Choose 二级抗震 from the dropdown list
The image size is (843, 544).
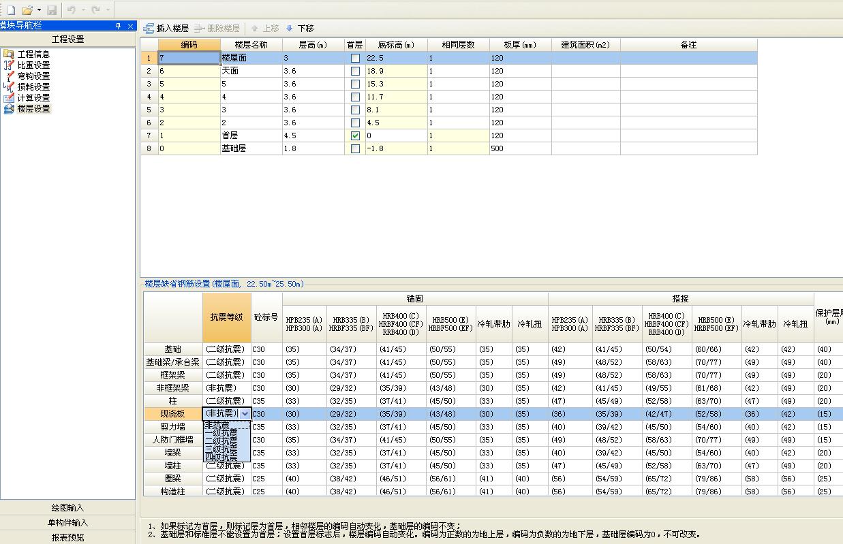click(226, 441)
